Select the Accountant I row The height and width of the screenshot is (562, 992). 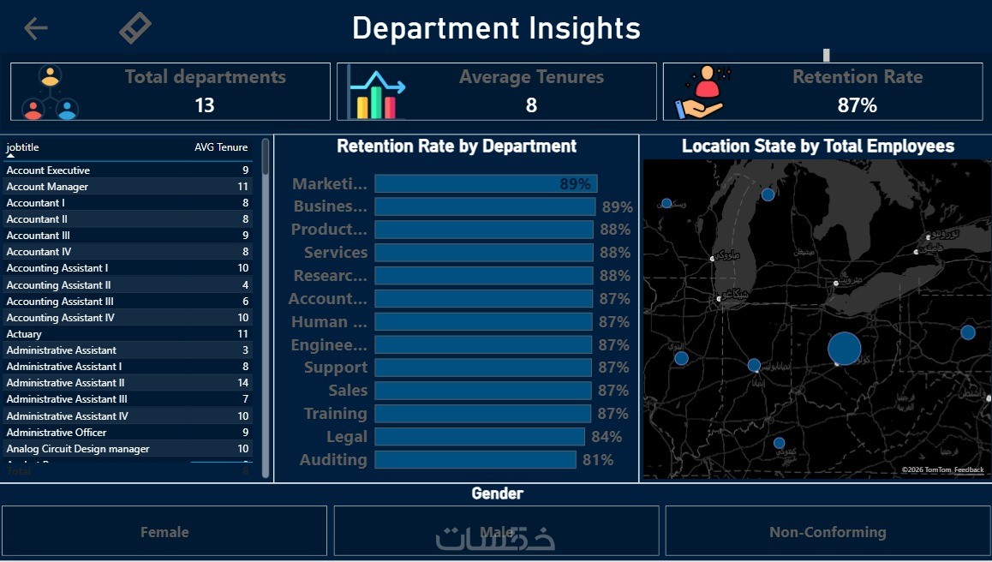[128, 202]
